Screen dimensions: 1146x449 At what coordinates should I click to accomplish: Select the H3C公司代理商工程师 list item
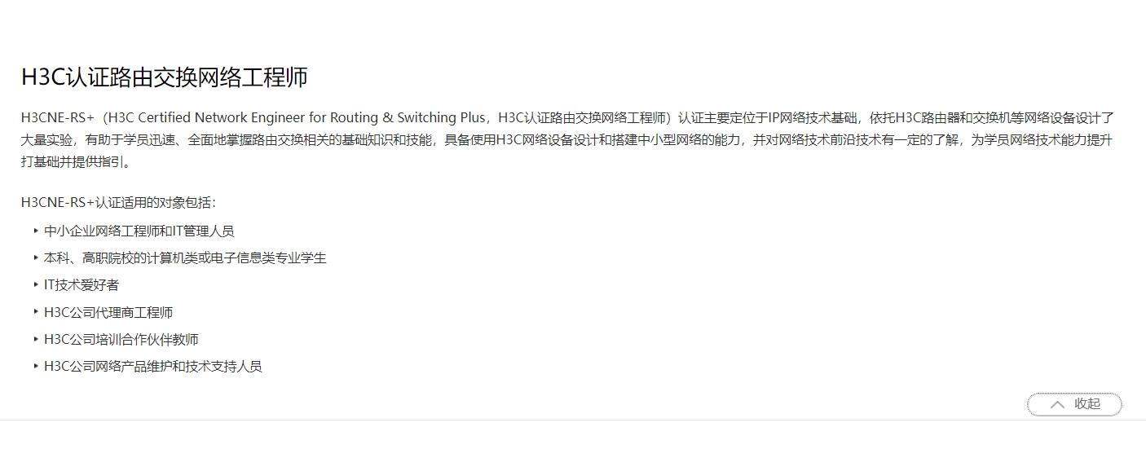108,312
